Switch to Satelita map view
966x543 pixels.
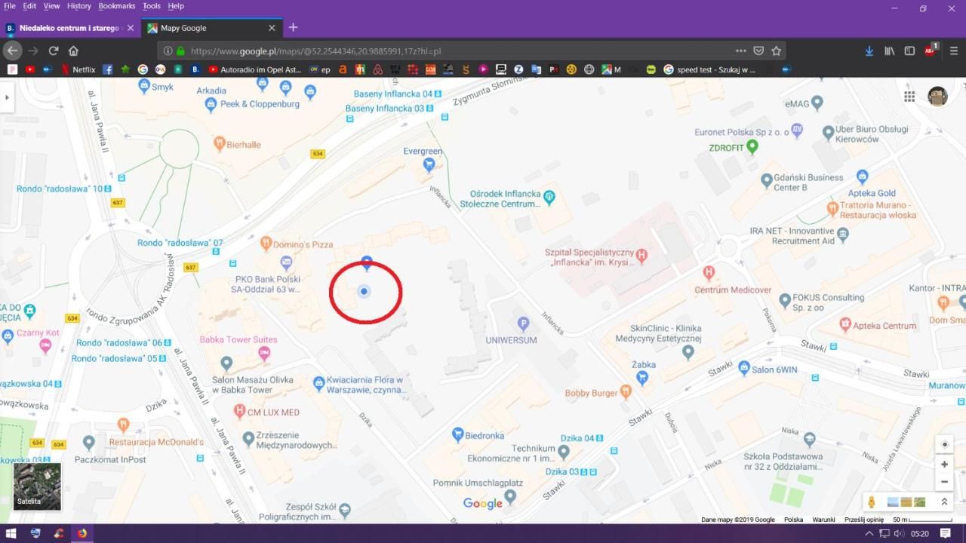coord(37,486)
